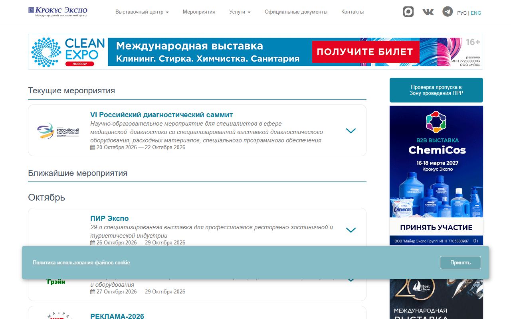Open the Контакты menu item

[353, 12]
